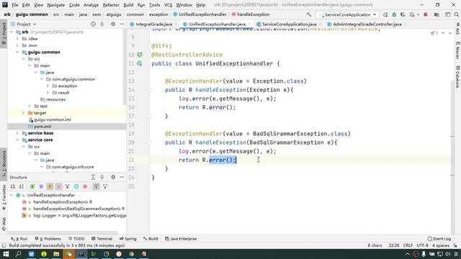Toggle Show Properties in Structure panel

(x=41, y=186)
